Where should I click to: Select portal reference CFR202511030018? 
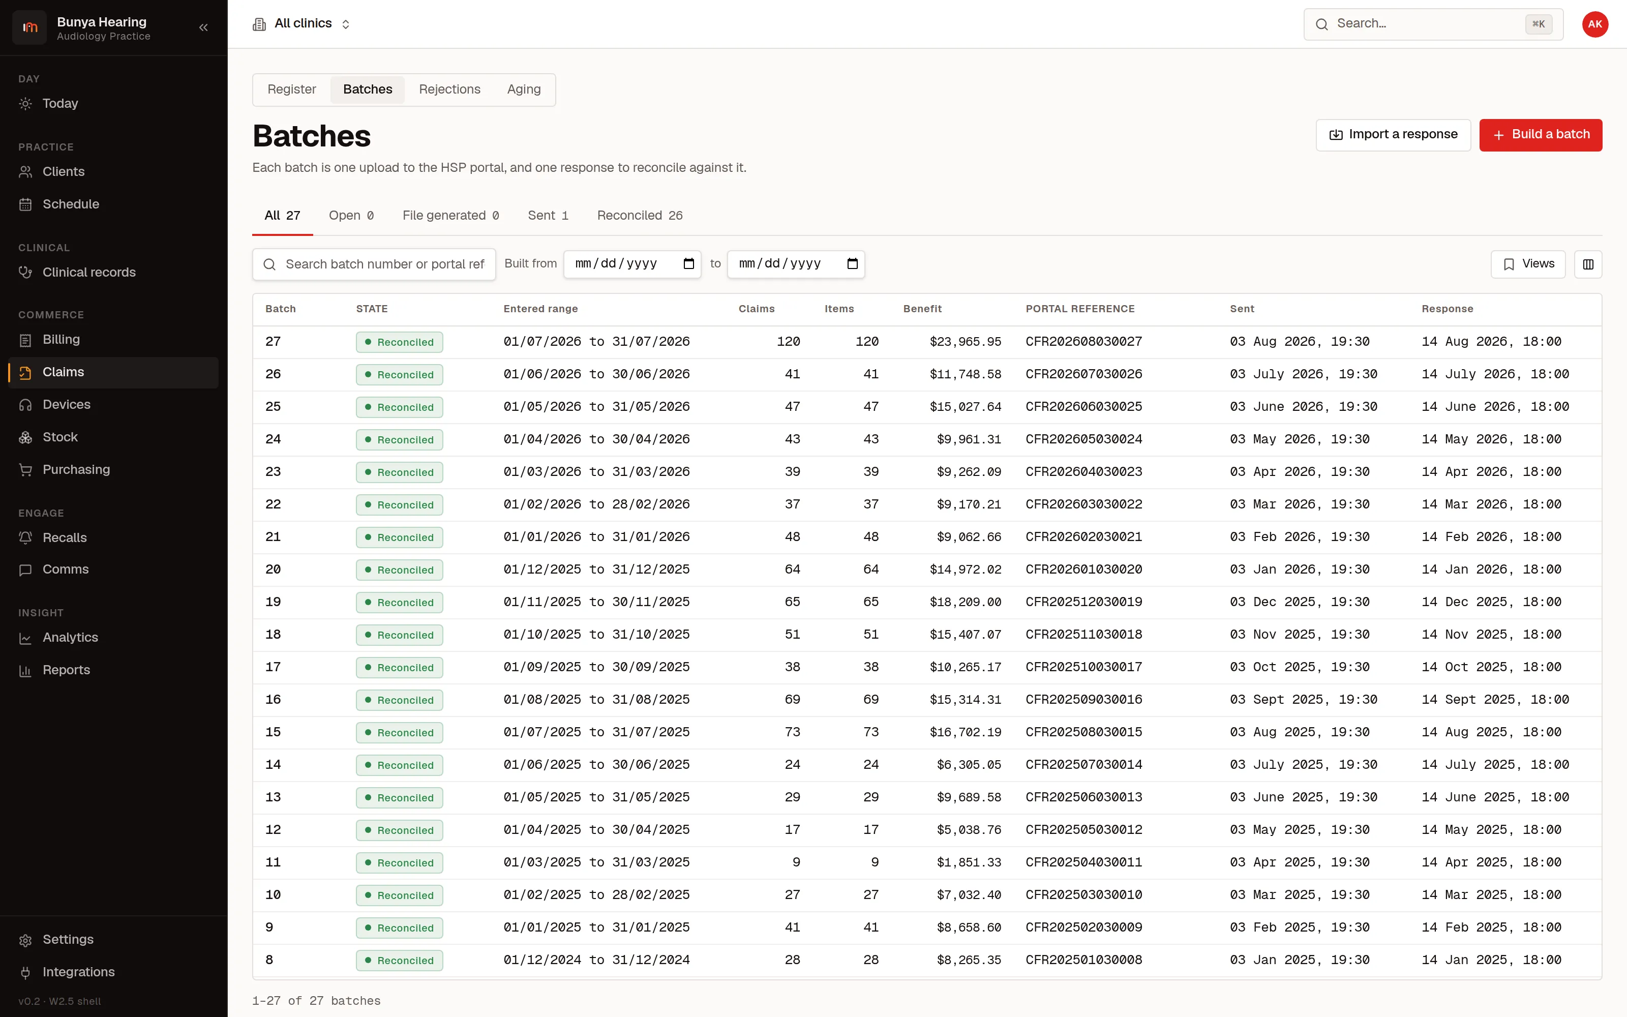(x=1084, y=635)
